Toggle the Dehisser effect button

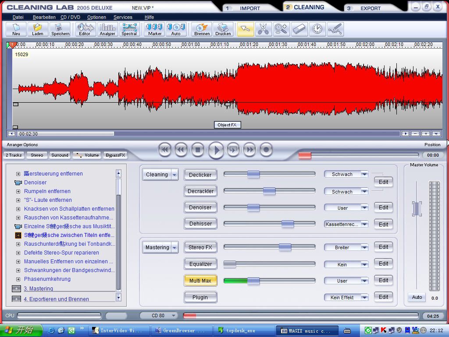[x=200, y=223]
